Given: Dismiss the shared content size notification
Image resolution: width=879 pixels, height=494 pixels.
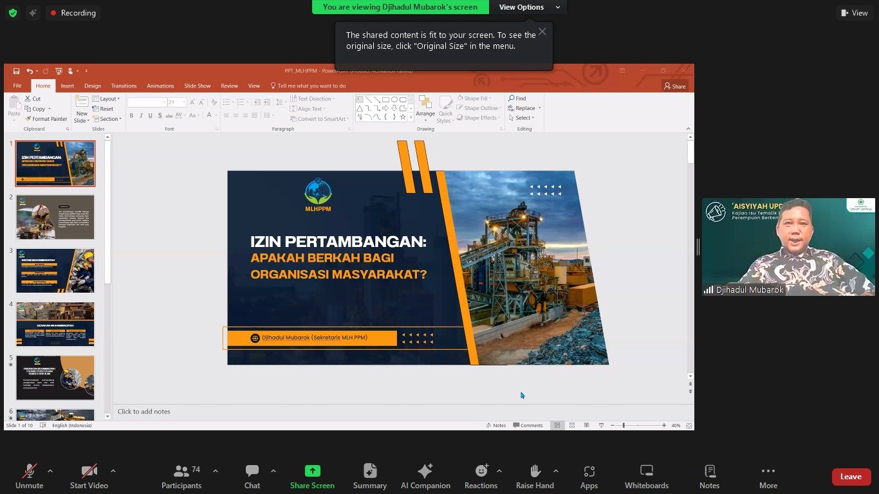Looking at the screenshot, I should tap(542, 32).
